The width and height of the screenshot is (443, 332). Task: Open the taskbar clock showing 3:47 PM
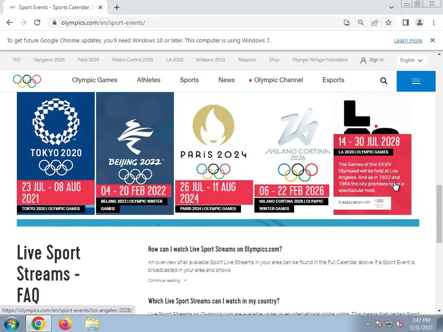[421, 324]
